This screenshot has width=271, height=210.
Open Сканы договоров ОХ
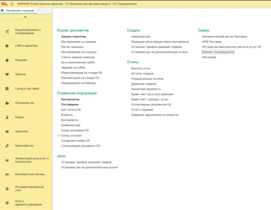pos(75,131)
